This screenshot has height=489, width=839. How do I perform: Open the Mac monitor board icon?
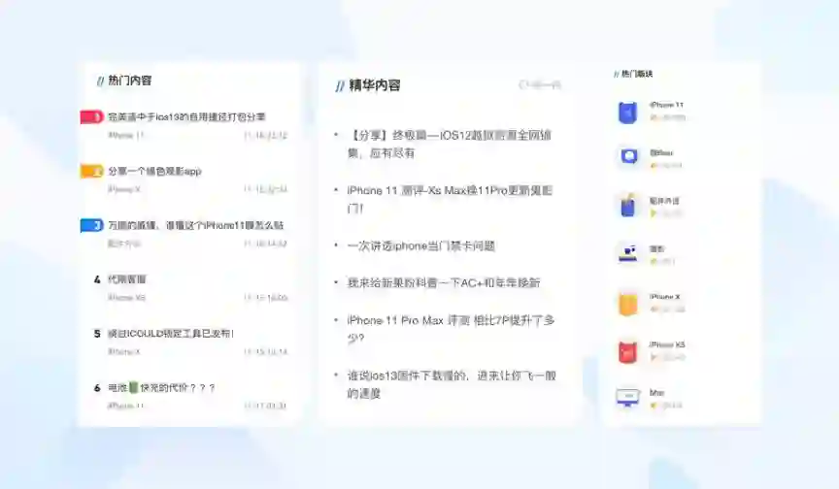[x=627, y=398]
